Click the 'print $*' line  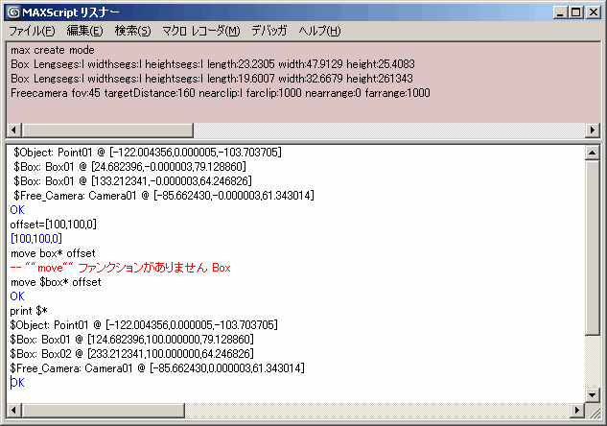[x=29, y=311]
